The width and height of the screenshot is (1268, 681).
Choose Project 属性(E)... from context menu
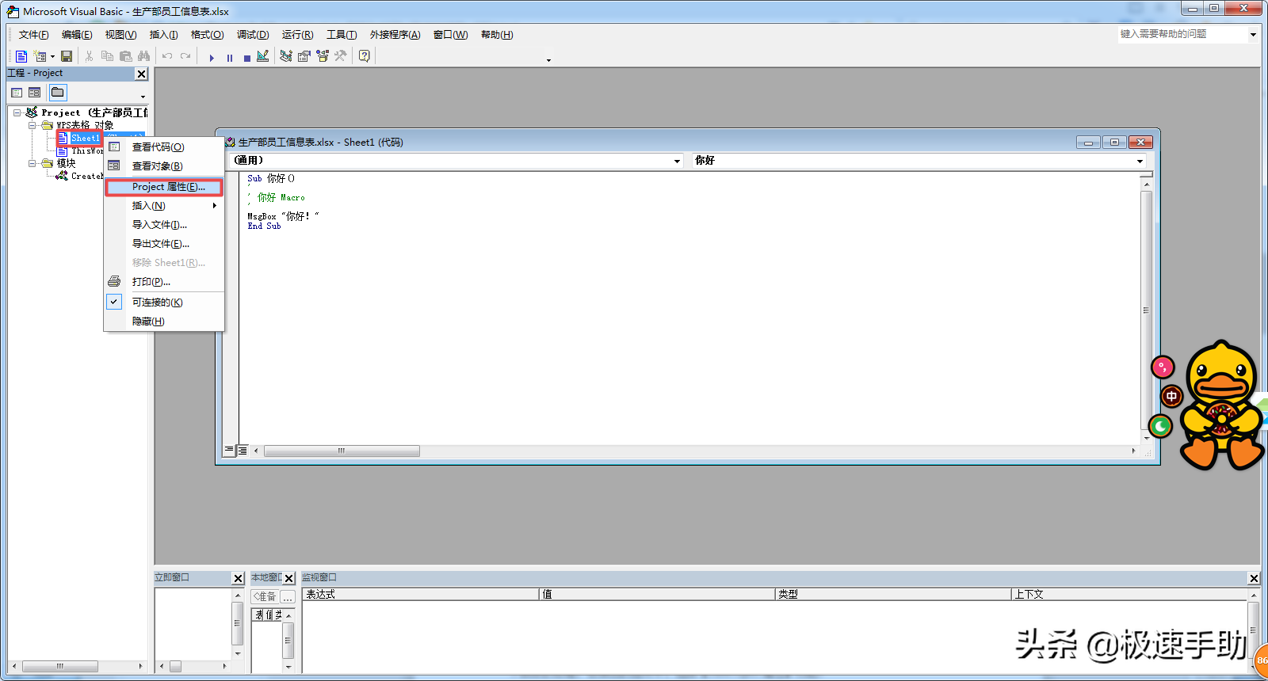click(x=164, y=187)
